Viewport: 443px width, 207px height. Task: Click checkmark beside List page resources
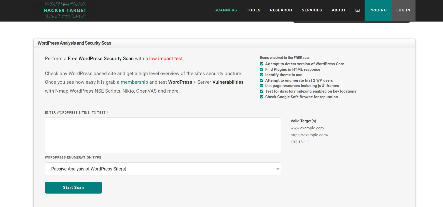261,86
